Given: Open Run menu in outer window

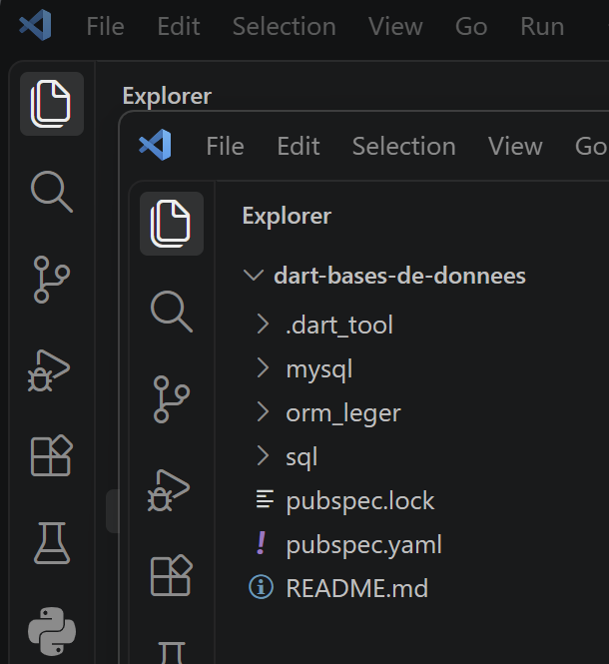Looking at the screenshot, I should point(542,26).
